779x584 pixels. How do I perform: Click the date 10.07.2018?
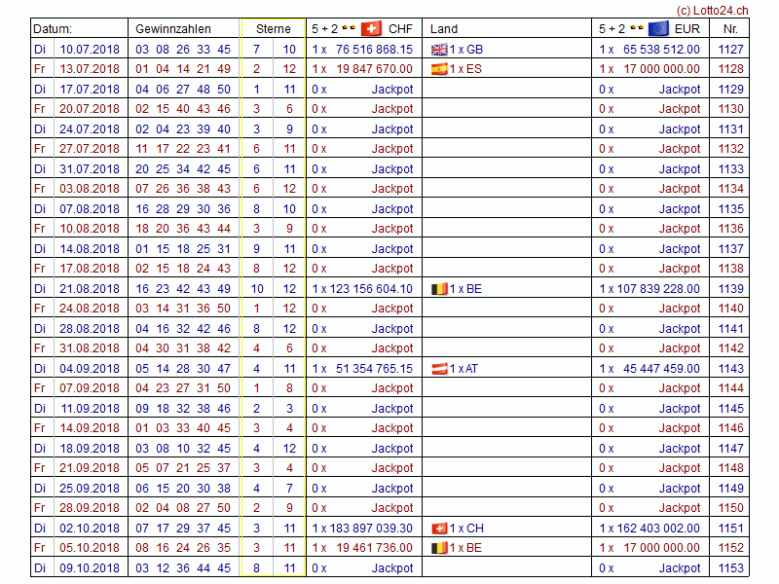90,49
